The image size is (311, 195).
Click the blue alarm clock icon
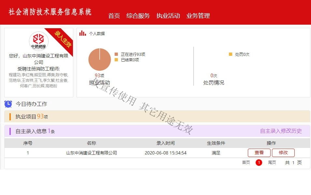pyautogui.click(x=8, y=104)
